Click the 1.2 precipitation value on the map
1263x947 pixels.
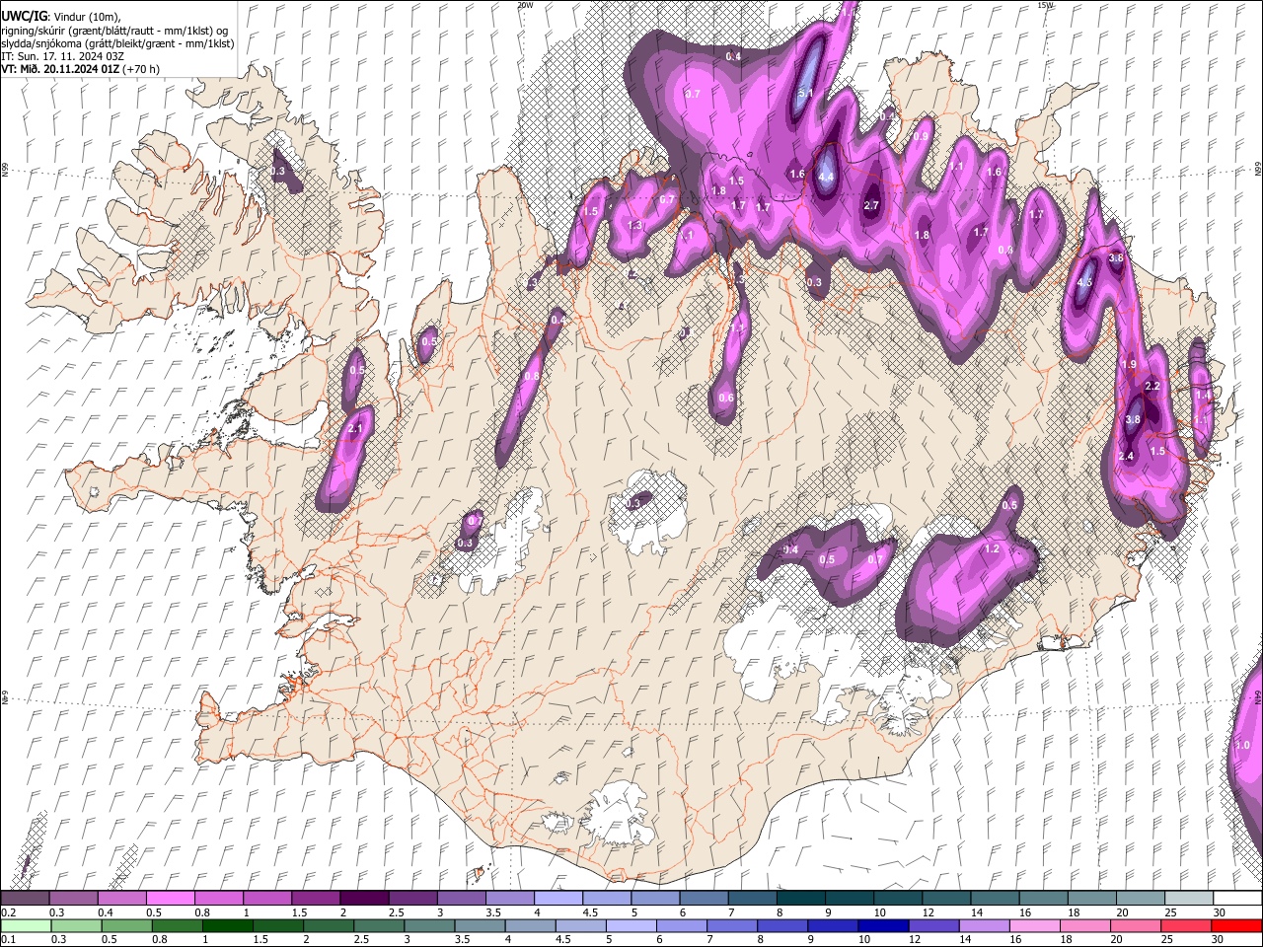pos(993,548)
